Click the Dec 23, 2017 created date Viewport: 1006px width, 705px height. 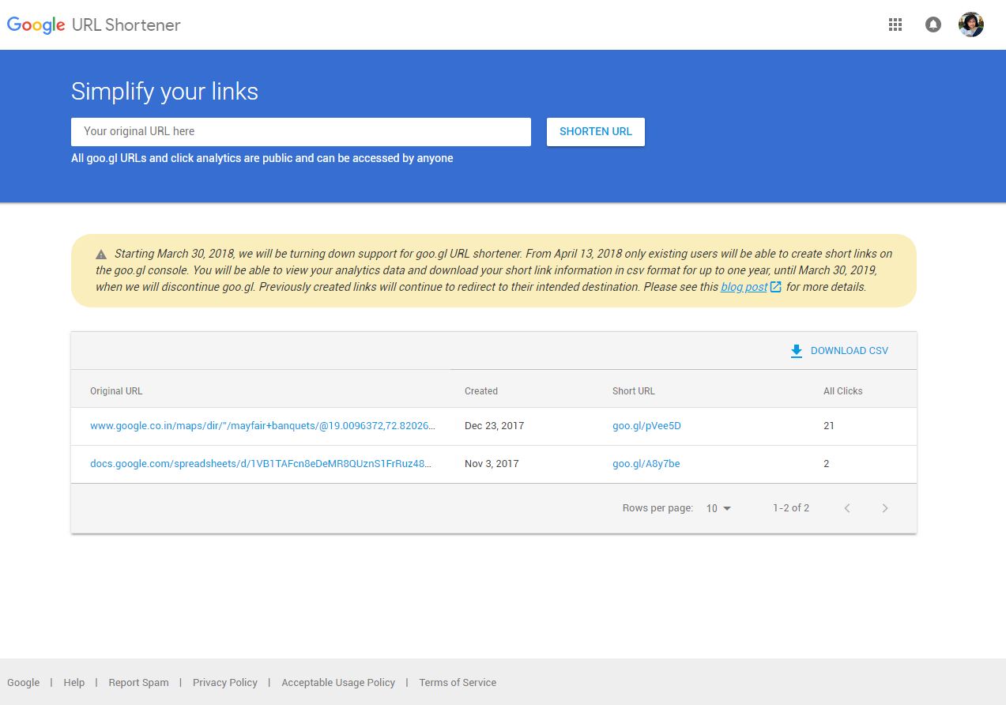pyautogui.click(x=495, y=426)
